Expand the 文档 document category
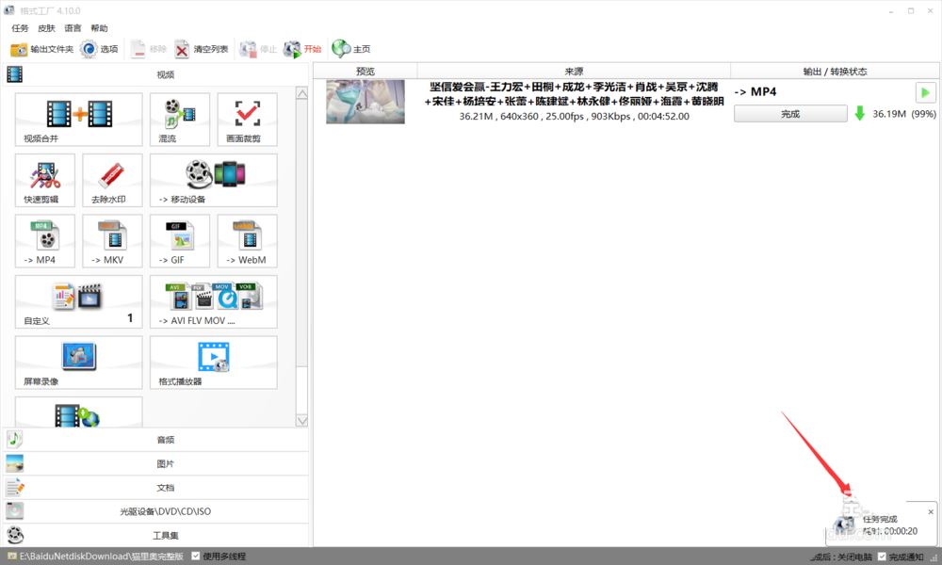Screen dimensions: 942x565 pyautogui.click(x=155, y=488)
